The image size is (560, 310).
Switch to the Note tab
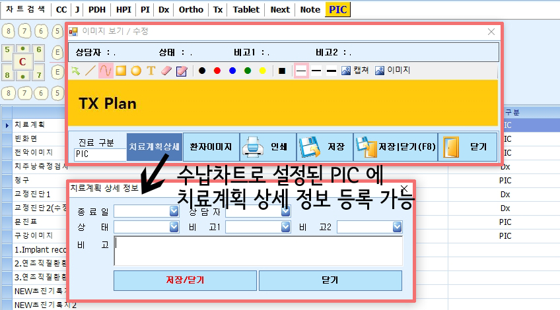(310, 10)
